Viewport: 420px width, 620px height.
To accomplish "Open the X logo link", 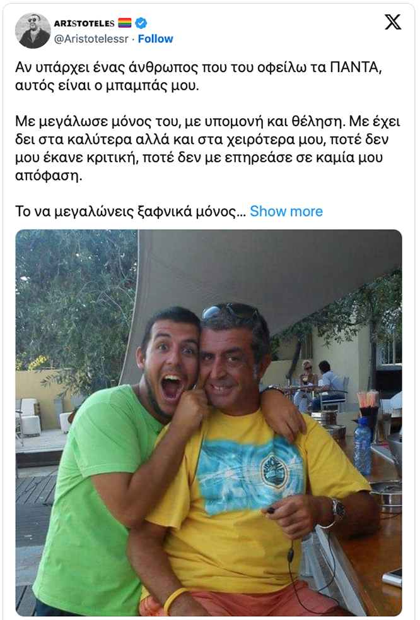I will point(393,21).
